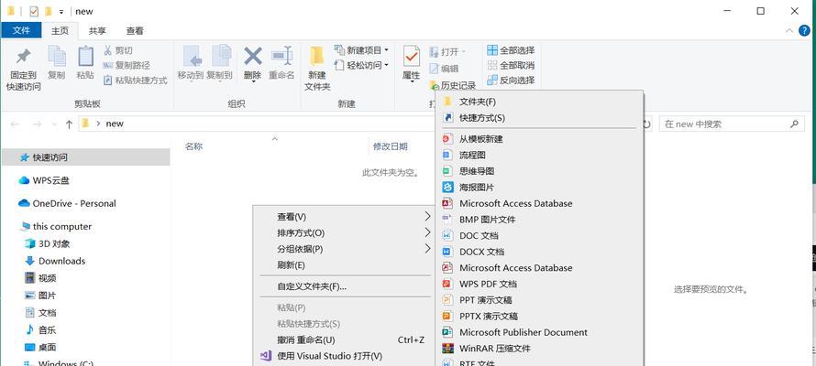Open the New item (新建项目) dropdown
Image resolution: width=816 pixels, height=366 pixels.
tap(361, 50)
